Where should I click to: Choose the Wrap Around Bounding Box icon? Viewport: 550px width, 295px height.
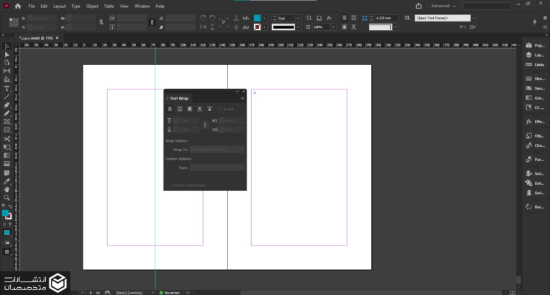point(179,109)
